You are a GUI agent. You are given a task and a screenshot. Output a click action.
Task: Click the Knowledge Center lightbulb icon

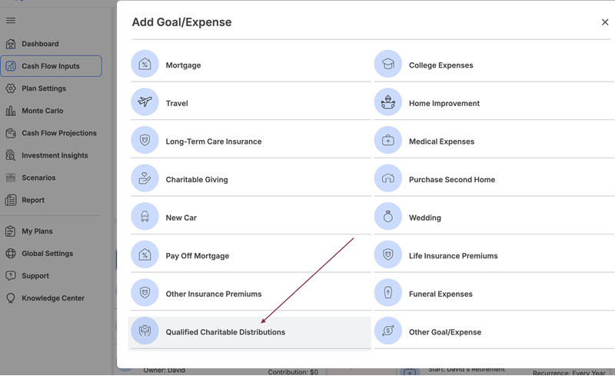(x=11, y=298)
